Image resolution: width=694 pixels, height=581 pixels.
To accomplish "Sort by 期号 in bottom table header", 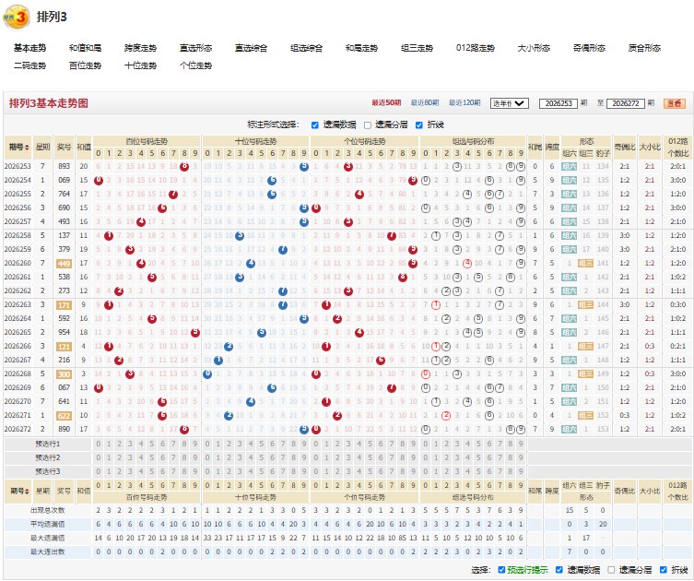I will click(x=18, y=492).
